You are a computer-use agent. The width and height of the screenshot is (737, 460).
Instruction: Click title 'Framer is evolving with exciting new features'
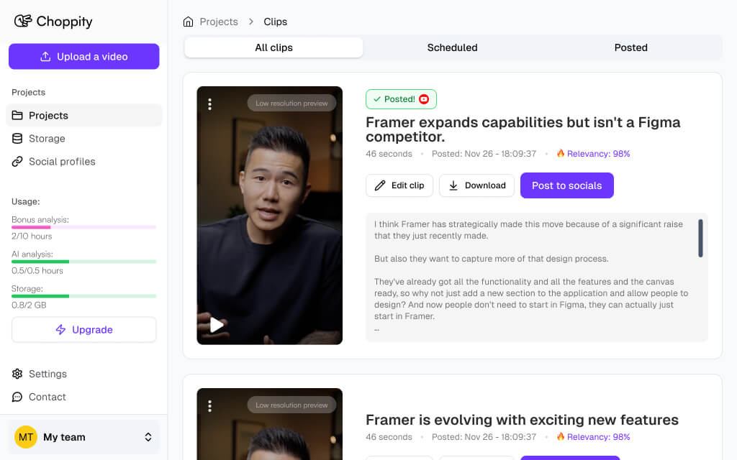(522, 420)
